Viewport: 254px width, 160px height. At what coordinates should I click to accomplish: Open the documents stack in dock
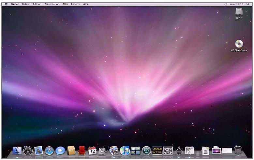[205, 151]
